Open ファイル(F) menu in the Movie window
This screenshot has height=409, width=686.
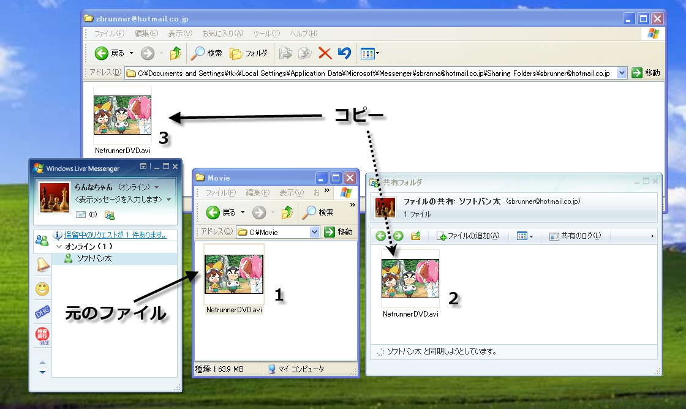click(x=221, y=193)
